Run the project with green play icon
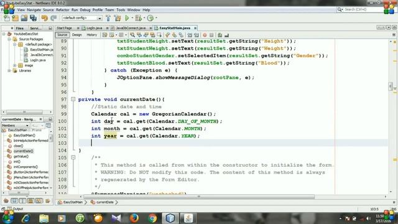Screen dimensions: 398x224 [127, 18]
